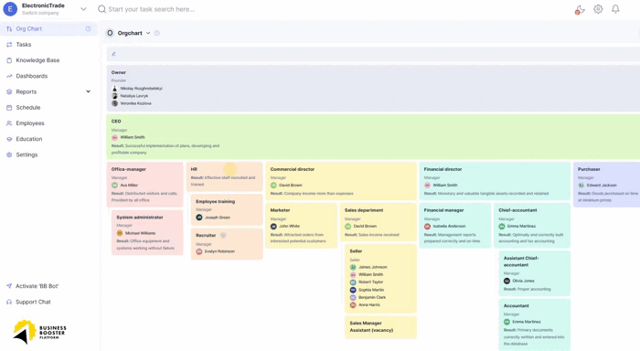Click Michael Williams under System administrator
Image resolution: width=640 pixels, height=351 pixels.
(140, 233)
